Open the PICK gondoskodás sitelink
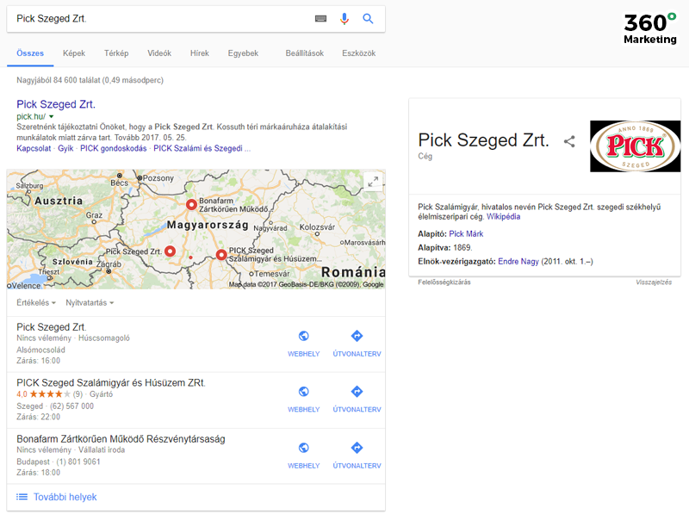Screen dimensions: 689x527 coord(114,148)
